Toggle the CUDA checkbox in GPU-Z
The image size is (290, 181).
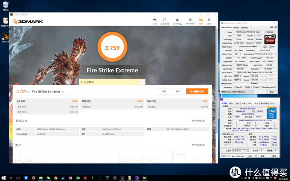point(244,87)
